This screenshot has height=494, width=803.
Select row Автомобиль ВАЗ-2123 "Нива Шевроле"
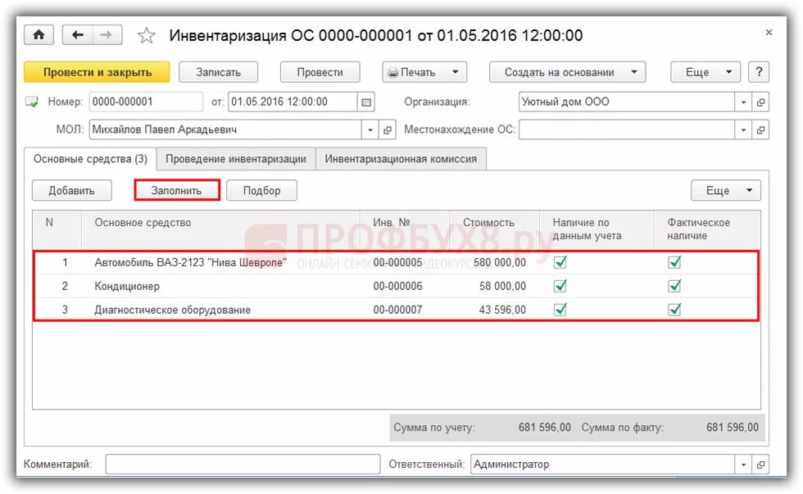(x=396, y=263)
